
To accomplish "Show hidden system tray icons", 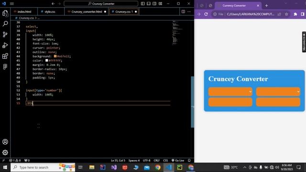I will tap(244, 167).
